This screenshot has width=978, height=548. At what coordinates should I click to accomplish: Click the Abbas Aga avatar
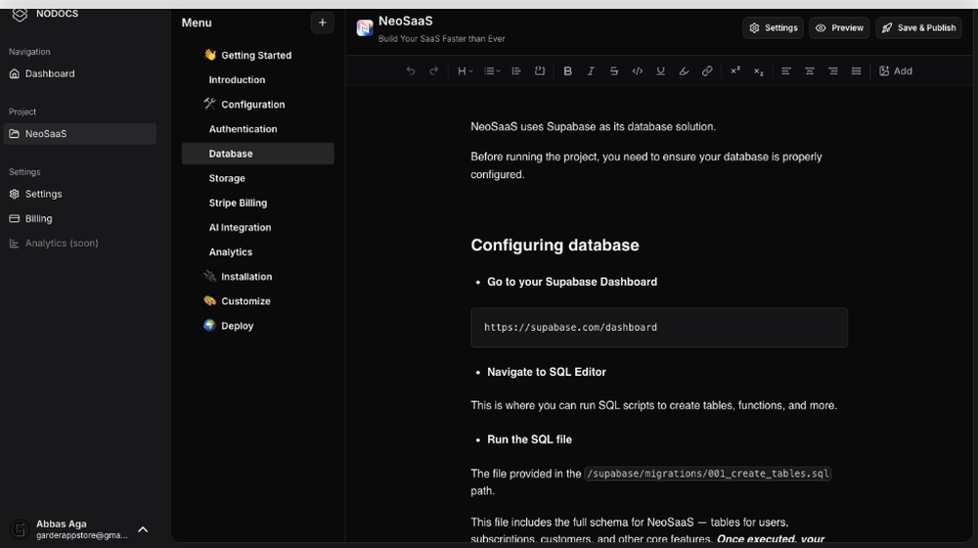click(x=20, y=529)
